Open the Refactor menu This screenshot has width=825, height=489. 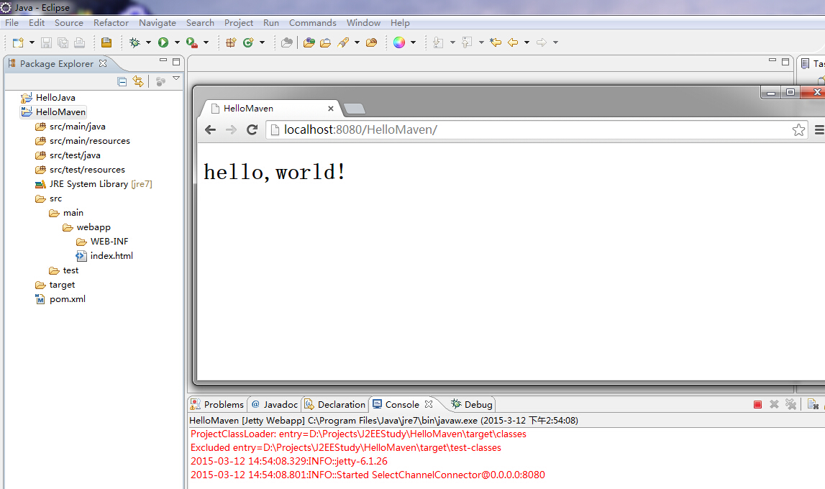pos(111,22)
